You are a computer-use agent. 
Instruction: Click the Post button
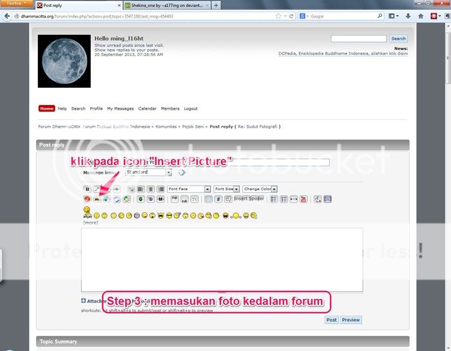[x=331, y=319]
